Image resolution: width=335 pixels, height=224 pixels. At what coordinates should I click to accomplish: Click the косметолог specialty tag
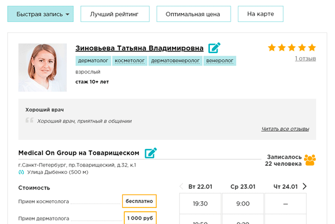coord(130,61)
